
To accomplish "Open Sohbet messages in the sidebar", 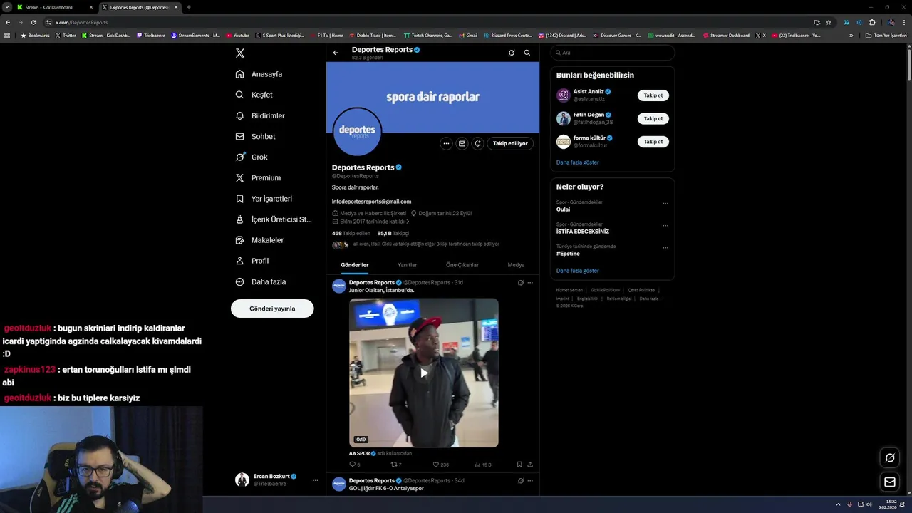I will point(256,136).
